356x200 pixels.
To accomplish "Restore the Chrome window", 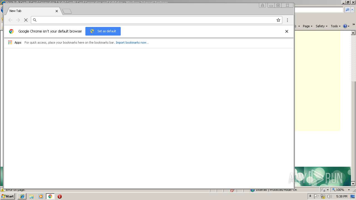I will 278,5.
